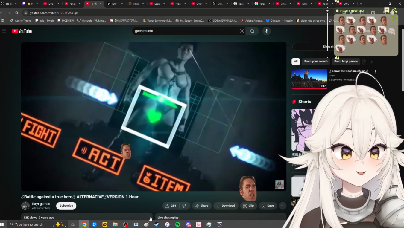Share the video

(201, 206)
